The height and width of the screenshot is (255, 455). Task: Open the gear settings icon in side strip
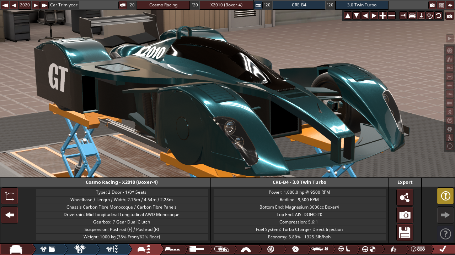point(450,129)
